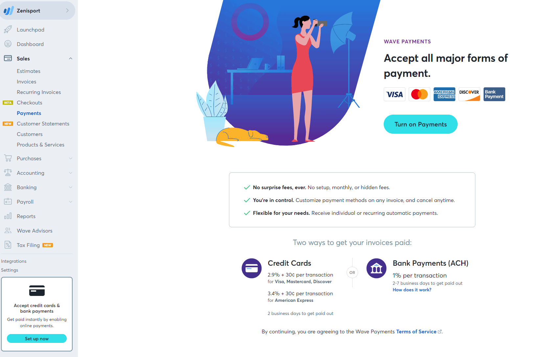Select the Banking icon in the sidebar

point(8,187)
